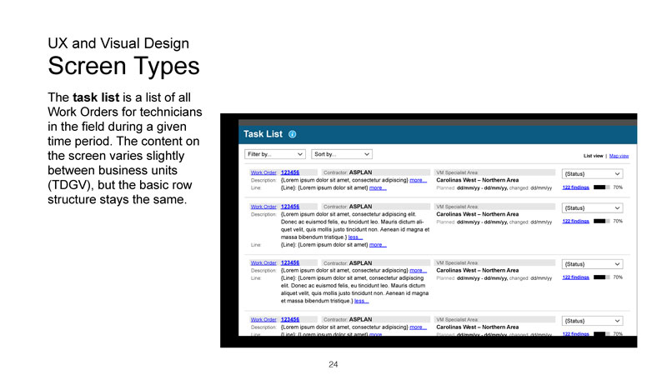Click the Task List header title
The image size is (667, 375).
coord(263,134)
